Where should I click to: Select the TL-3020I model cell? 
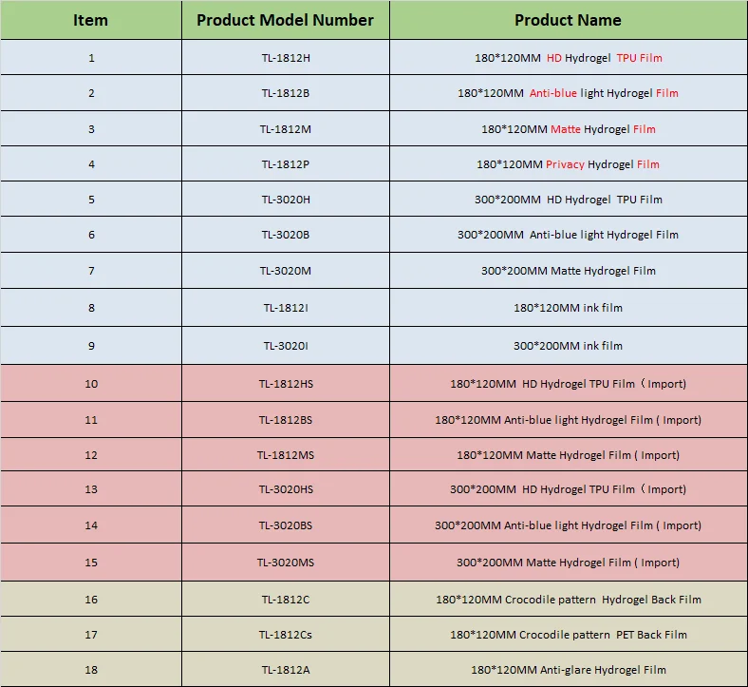[286, 346]
